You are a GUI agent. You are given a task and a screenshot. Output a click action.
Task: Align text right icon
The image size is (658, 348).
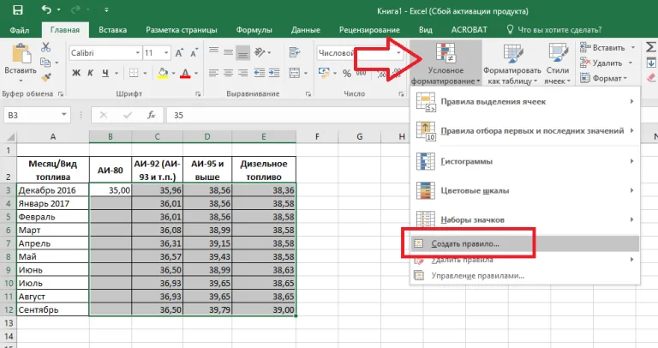(x=242, y=73)
